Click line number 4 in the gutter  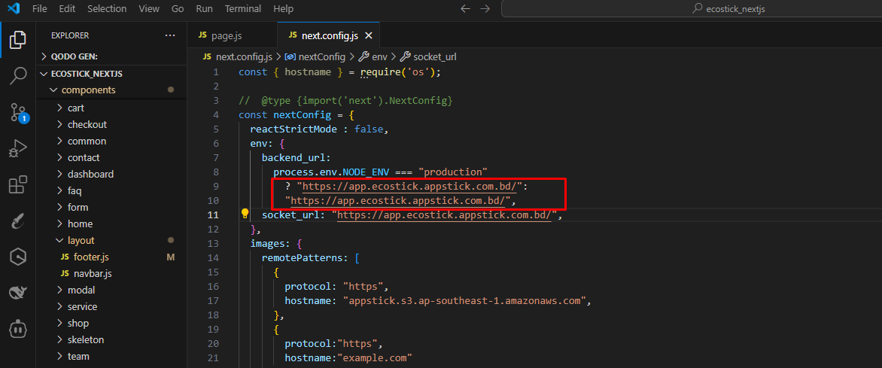(x=215, y=115)
